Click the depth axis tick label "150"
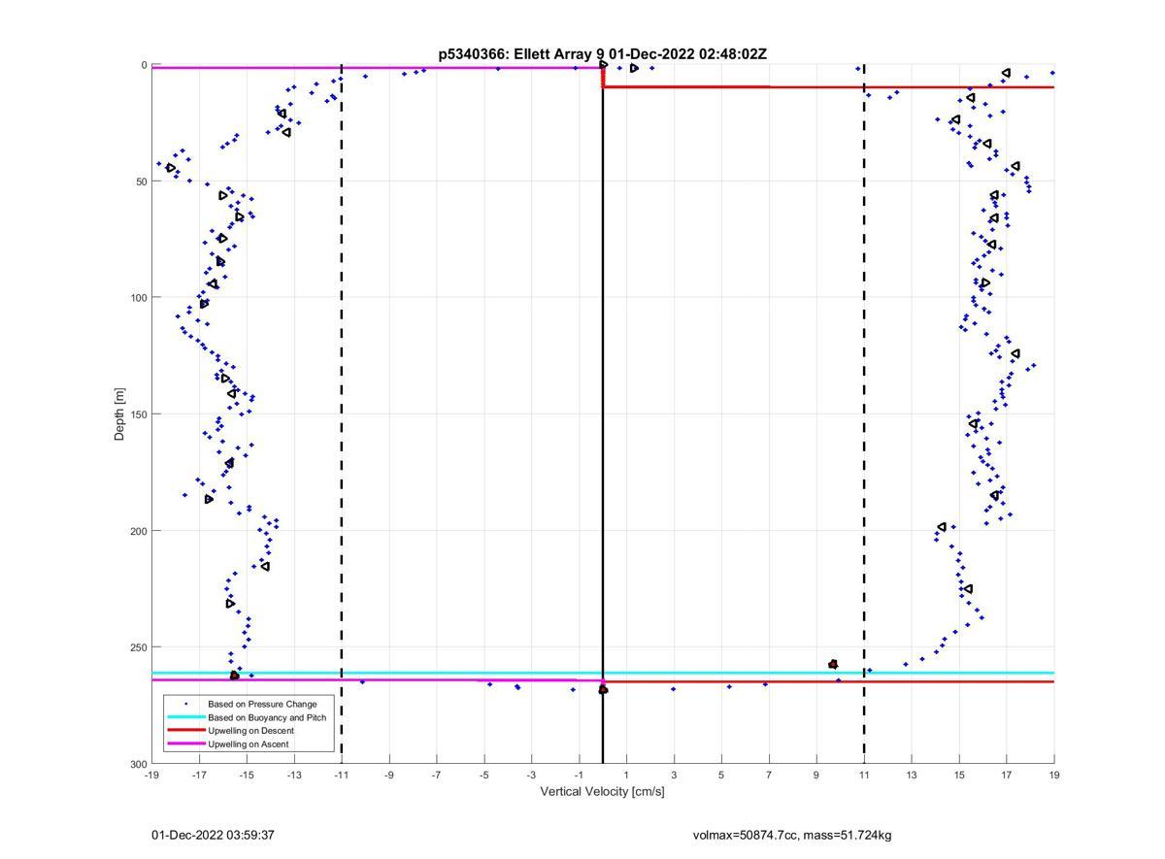The height and width of the screenshot is (859, 1165). tap(138, 414)
